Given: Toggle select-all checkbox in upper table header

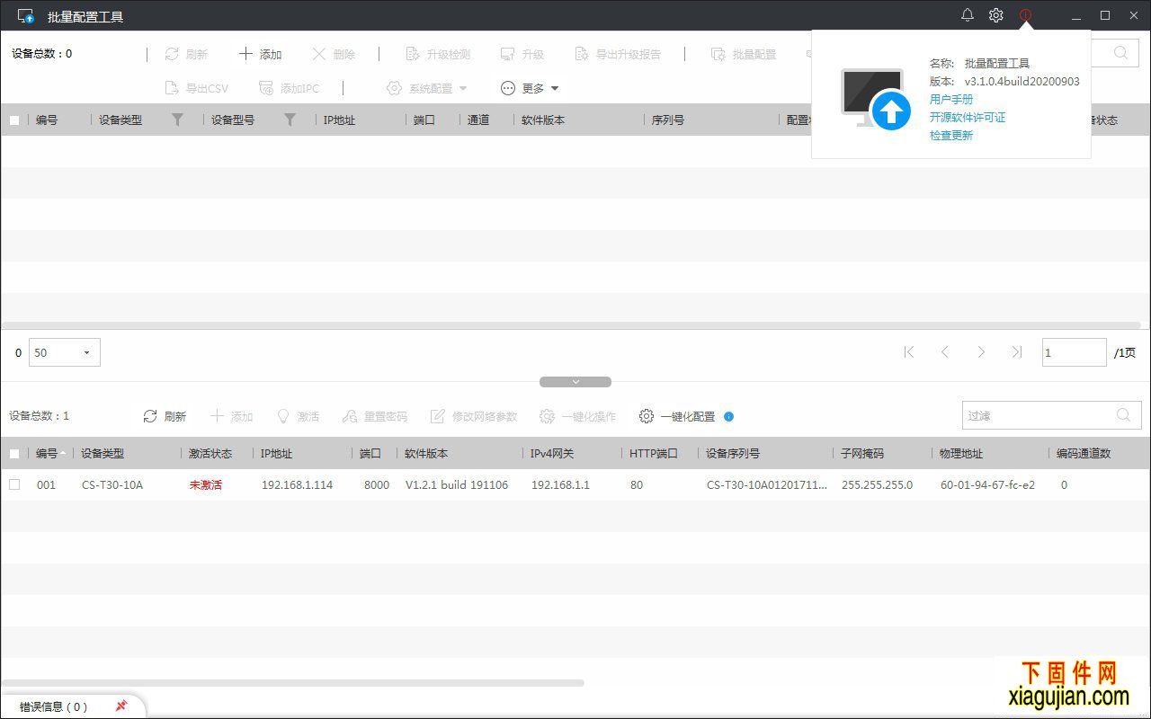Looking at the screenshot, I should [x=14, y=120].
